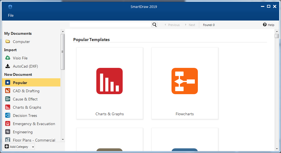This screenshot has height=153, width=281.
Task: Click Charts & Graphs template label
Action: click(x=110, y=114)
